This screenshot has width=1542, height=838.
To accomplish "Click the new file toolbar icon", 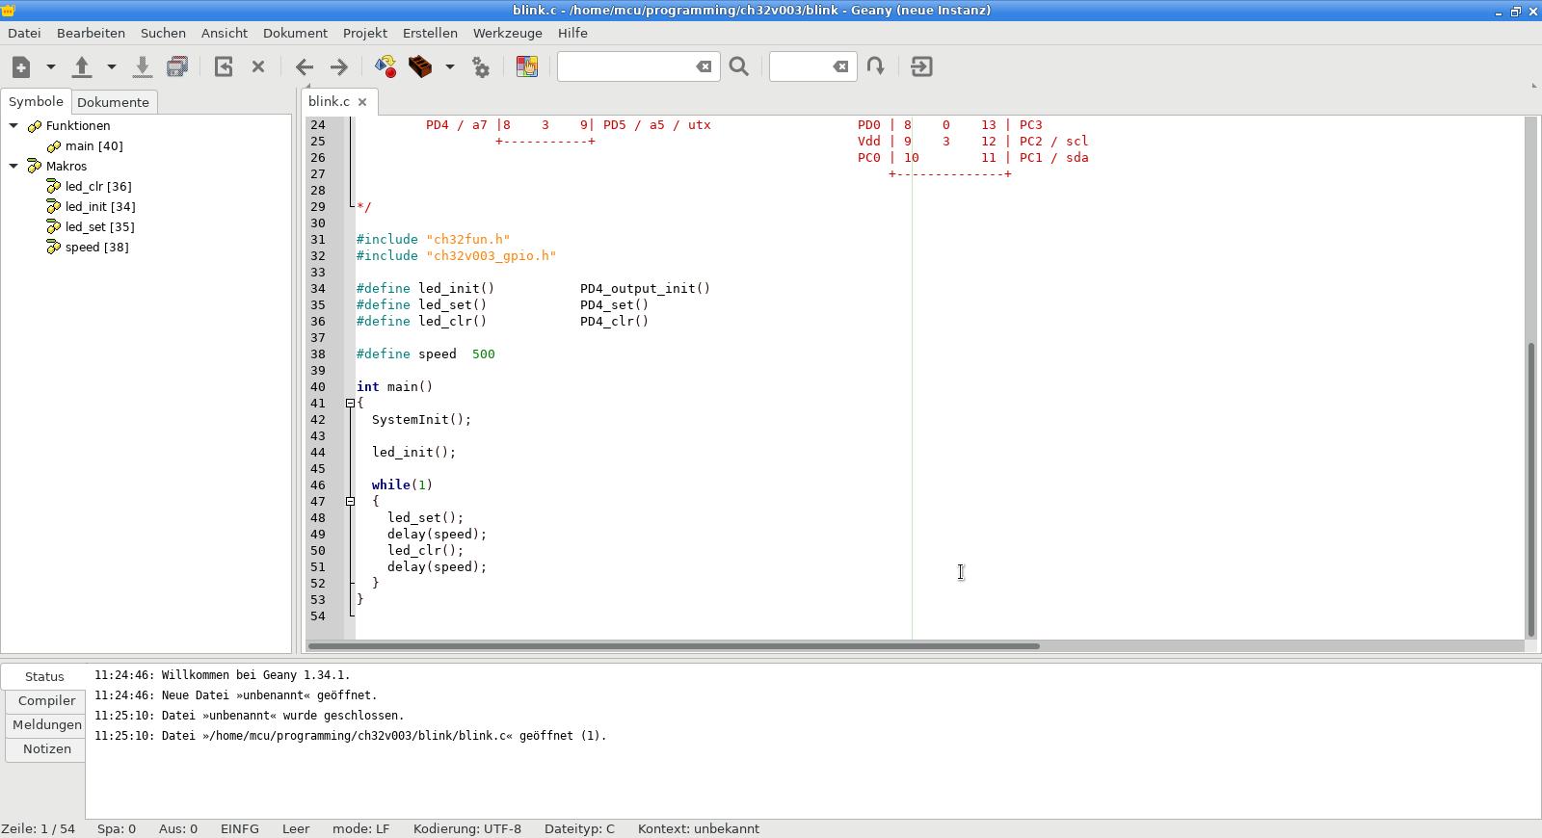I will [x=21, y=66].
